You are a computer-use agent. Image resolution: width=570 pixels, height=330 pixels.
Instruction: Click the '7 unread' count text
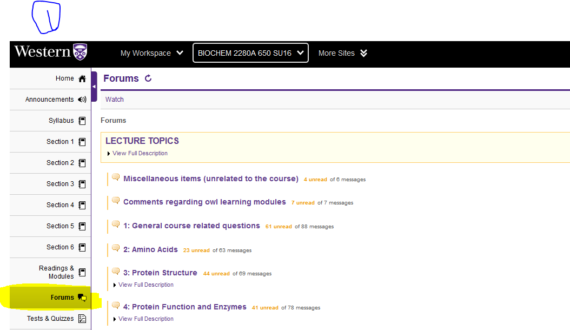(303, 203)
